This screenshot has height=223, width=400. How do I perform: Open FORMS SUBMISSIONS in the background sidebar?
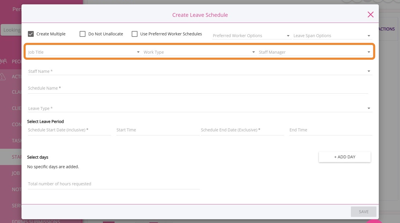[x=36, y=222]
